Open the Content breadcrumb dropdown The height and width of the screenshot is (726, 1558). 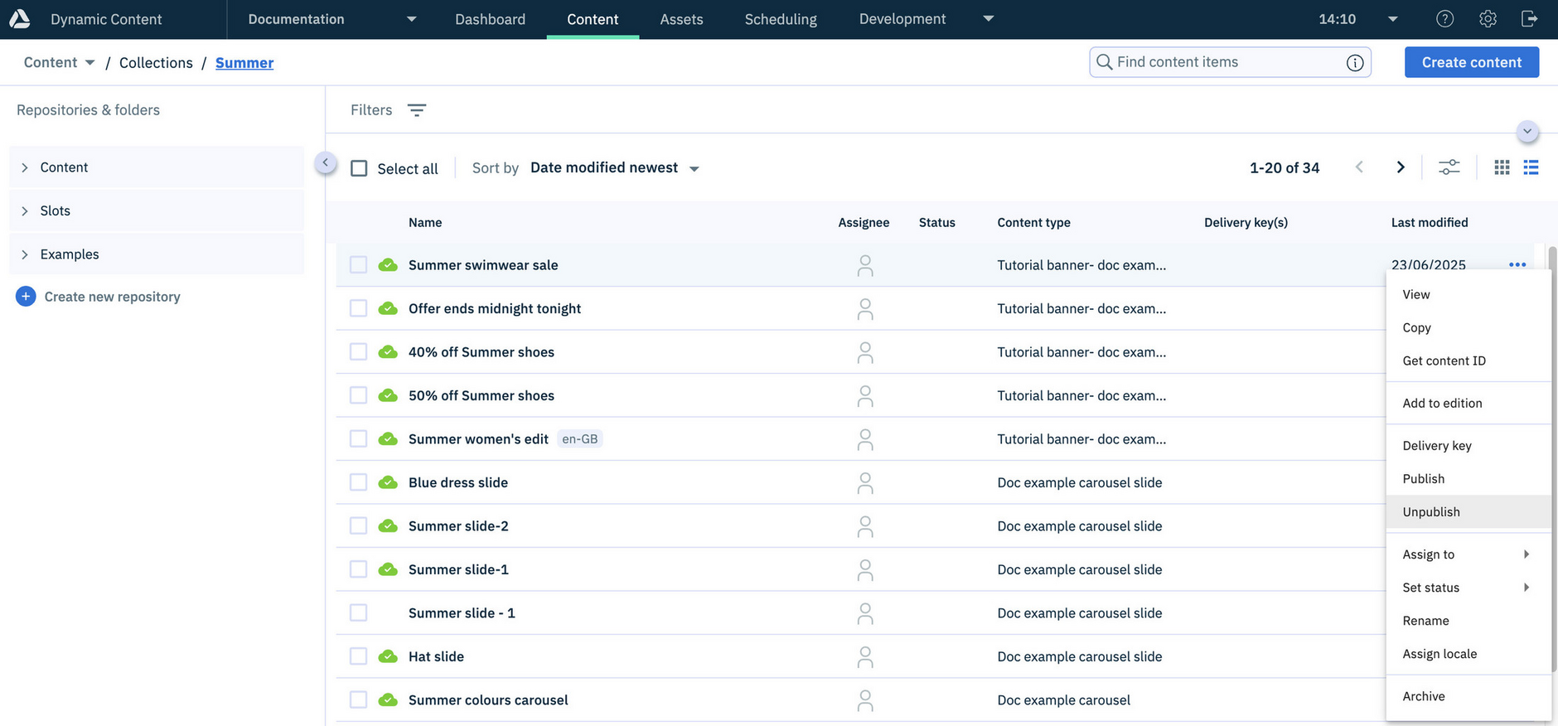(x=90, y=63)
